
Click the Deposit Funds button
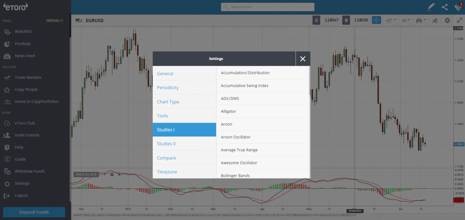click(34, 212)
